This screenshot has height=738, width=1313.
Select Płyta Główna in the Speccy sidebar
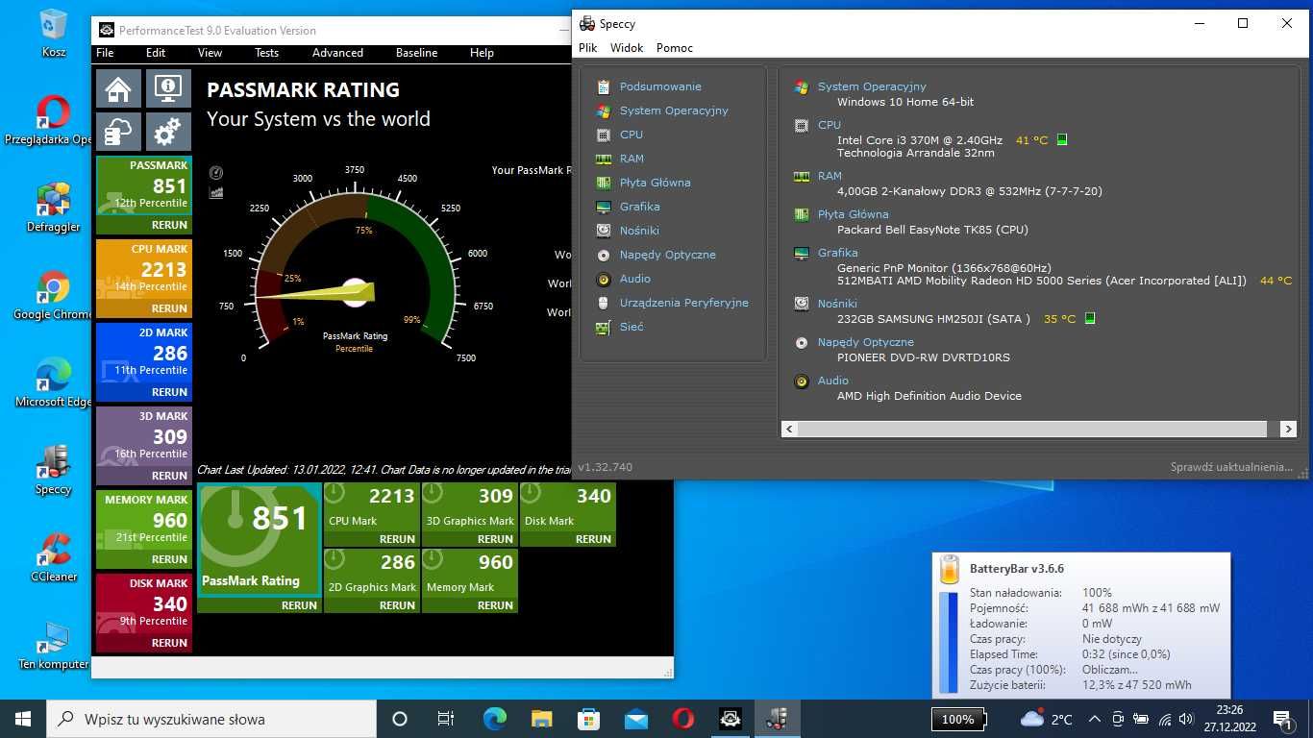(x=655, y=183)
